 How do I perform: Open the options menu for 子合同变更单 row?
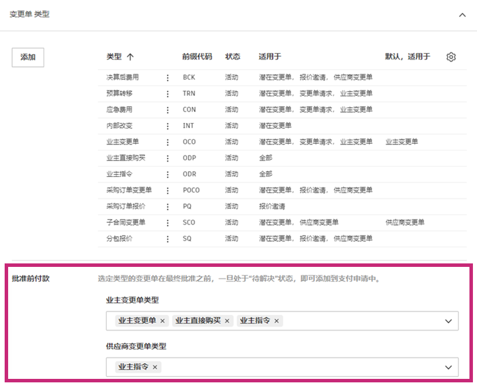(168, 223)
